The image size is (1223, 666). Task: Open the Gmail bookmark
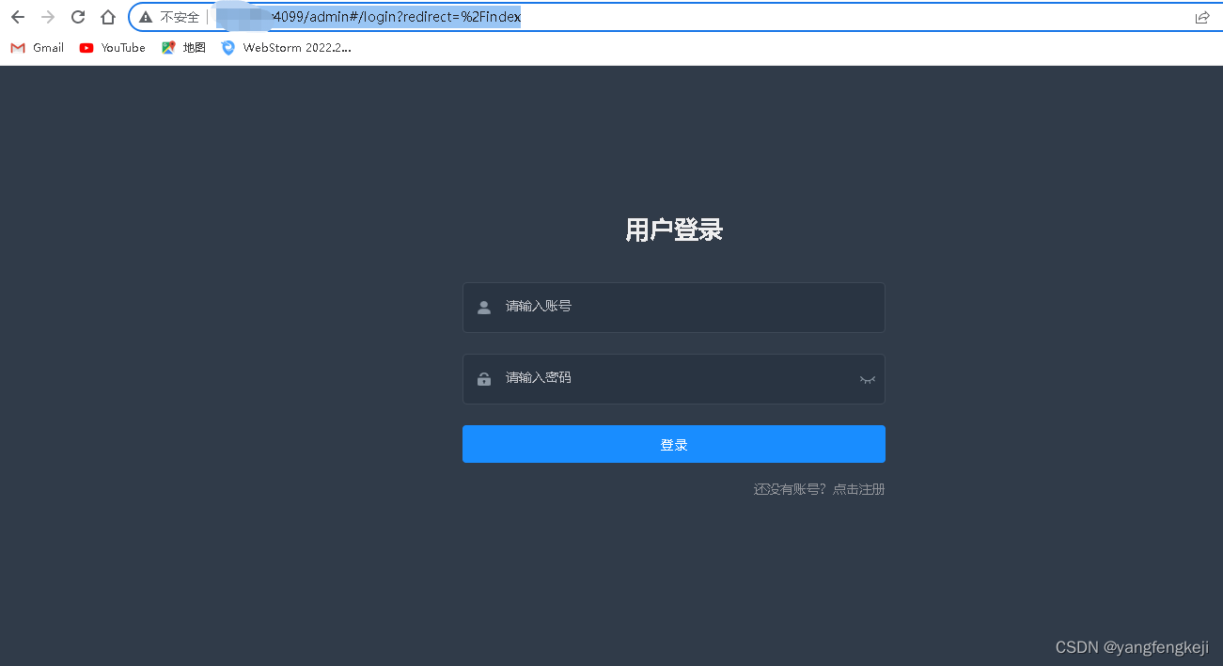(37, 47)
